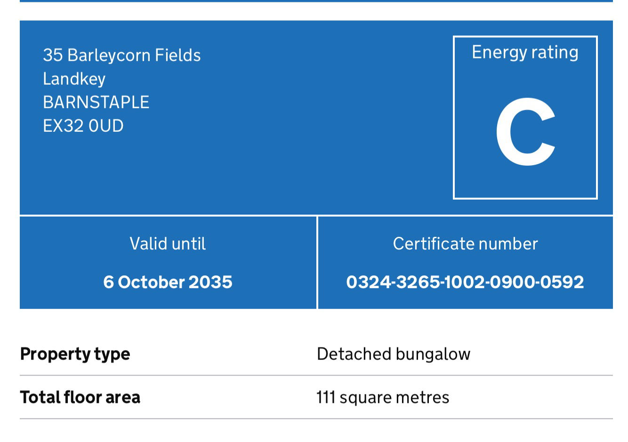
Task: Select the "Detached bungalow" value
Action: (394, 354)
